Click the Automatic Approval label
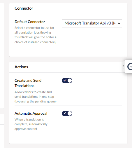The height and width of the screenshot is (148, 132). pos(31,114)
